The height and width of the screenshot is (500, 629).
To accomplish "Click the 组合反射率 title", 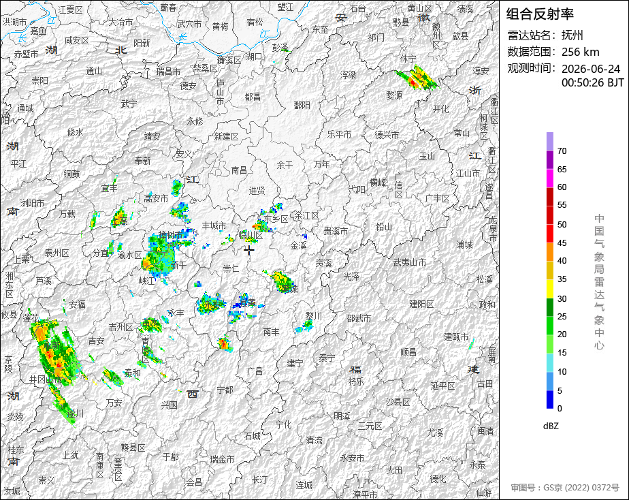I will click(540, 14).
